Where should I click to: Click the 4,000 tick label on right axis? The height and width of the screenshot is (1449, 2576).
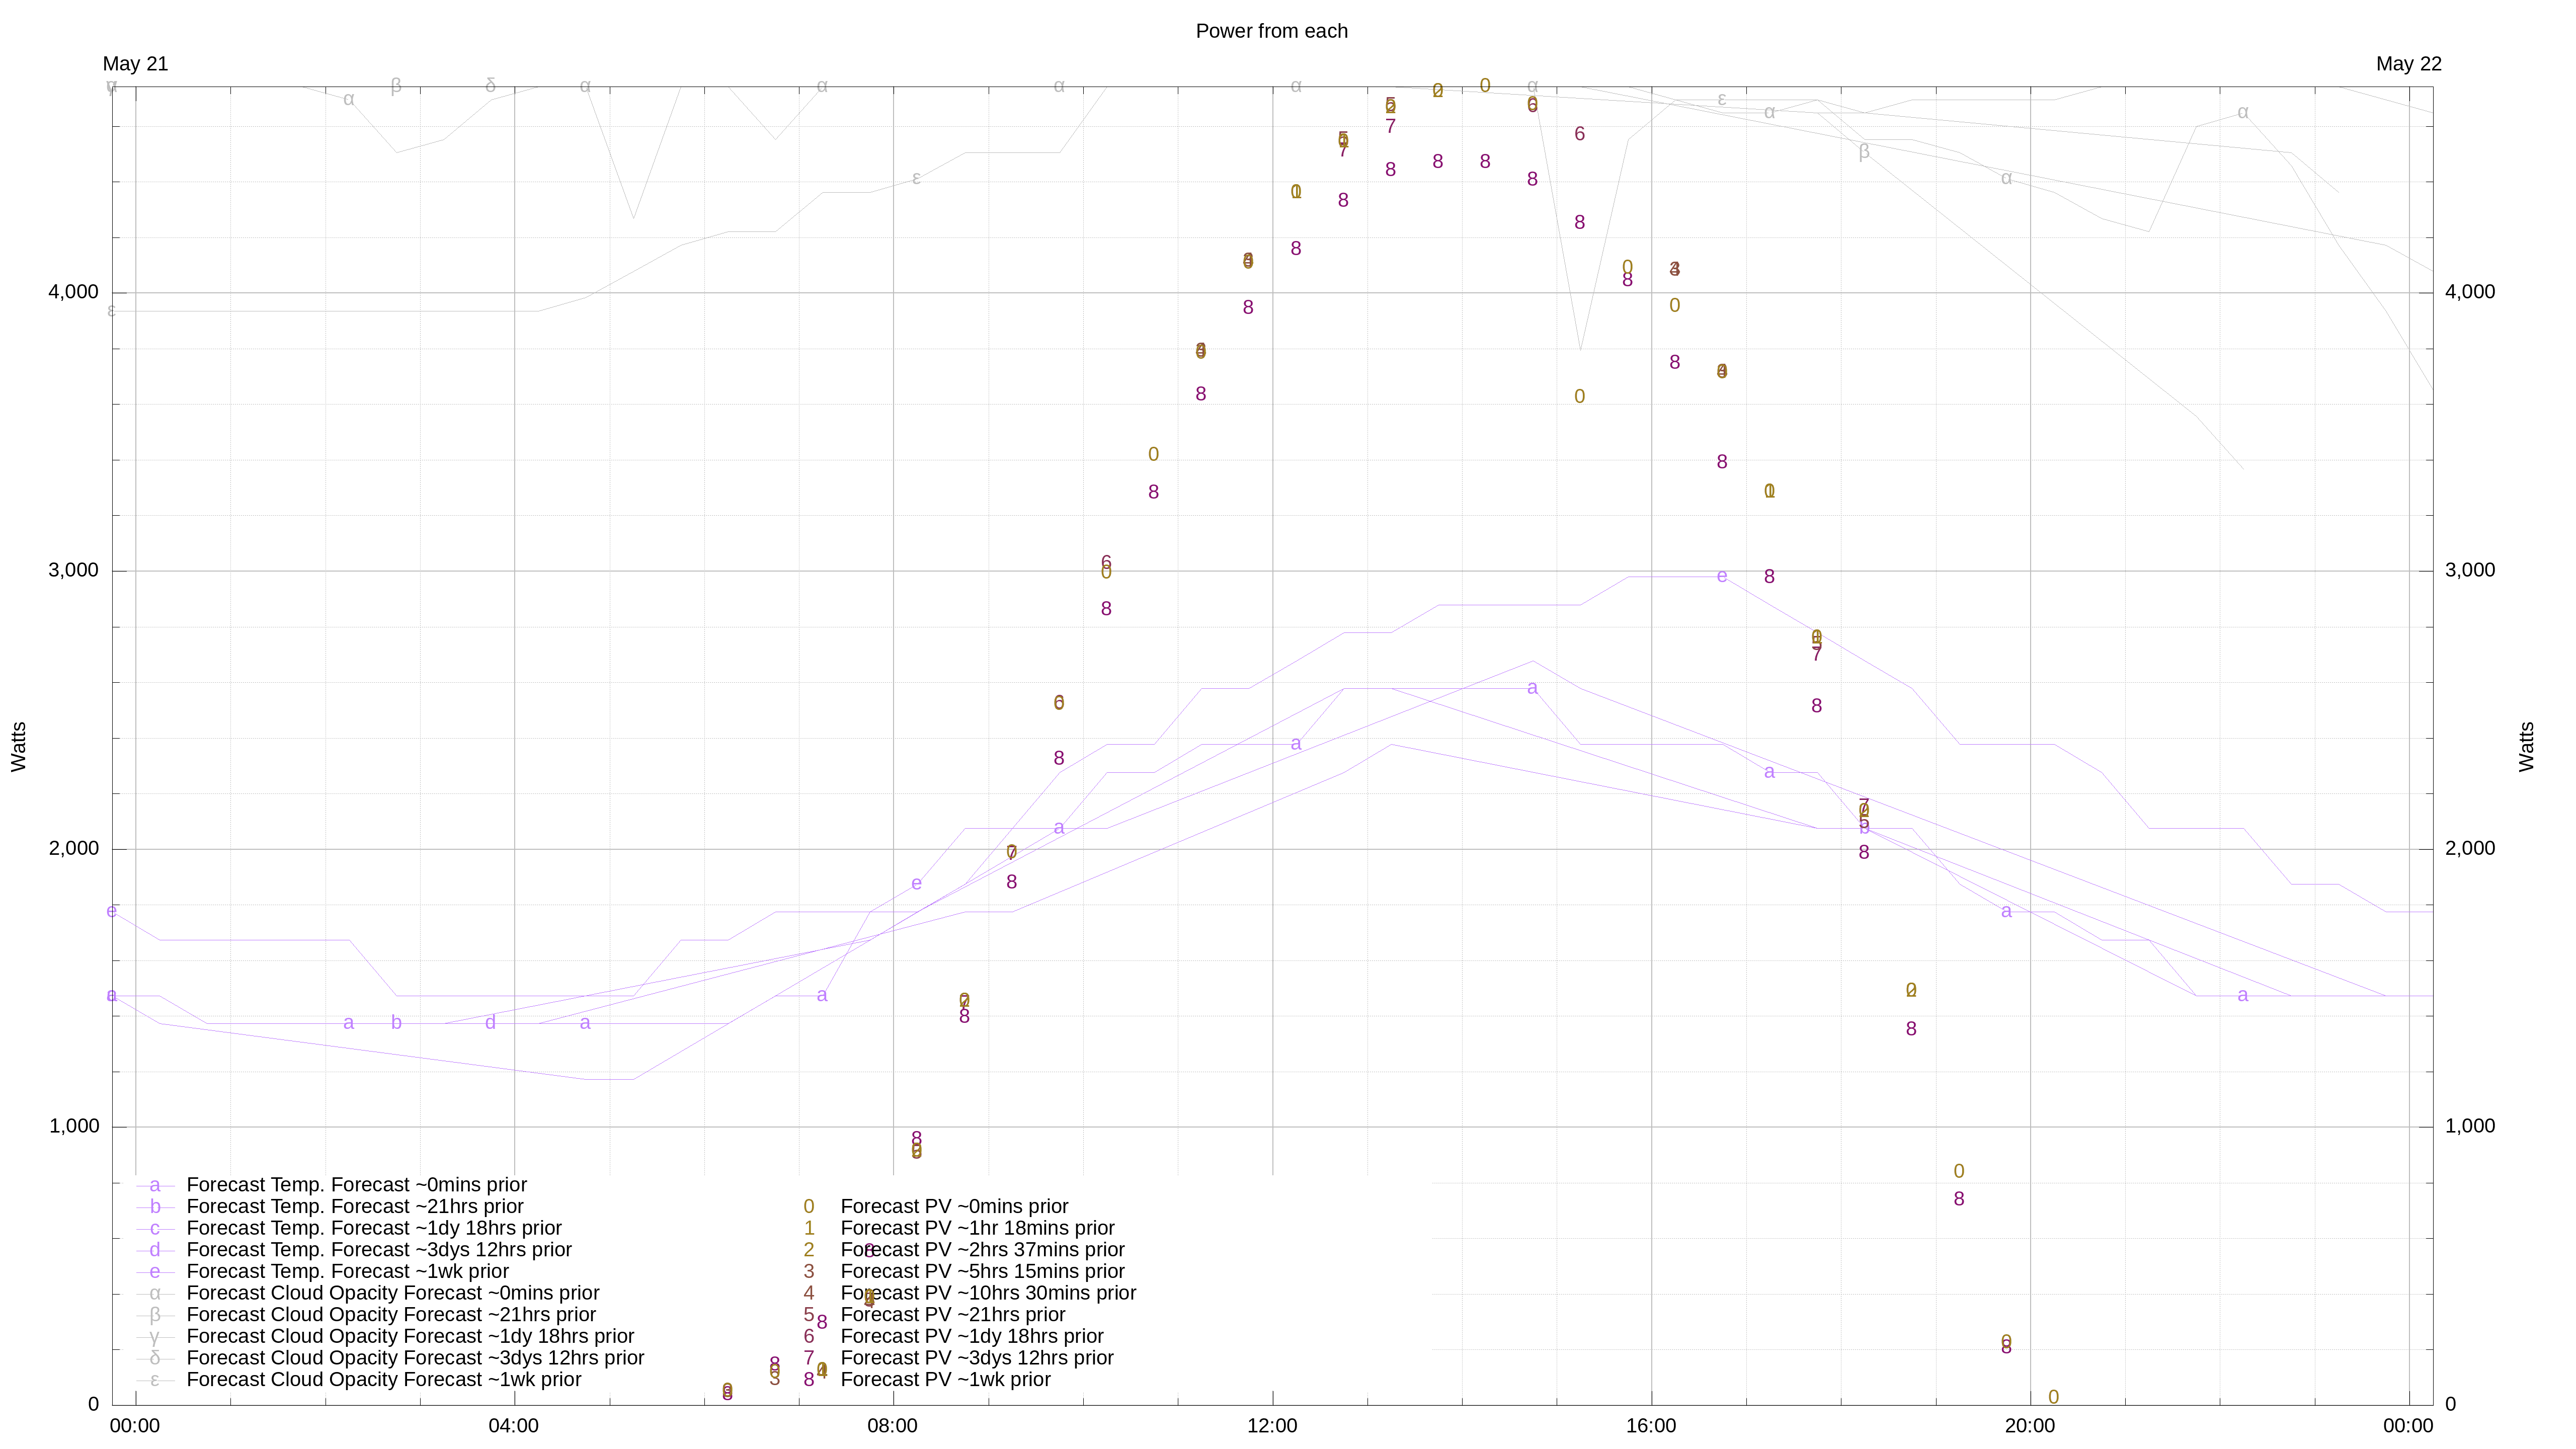2470,292
